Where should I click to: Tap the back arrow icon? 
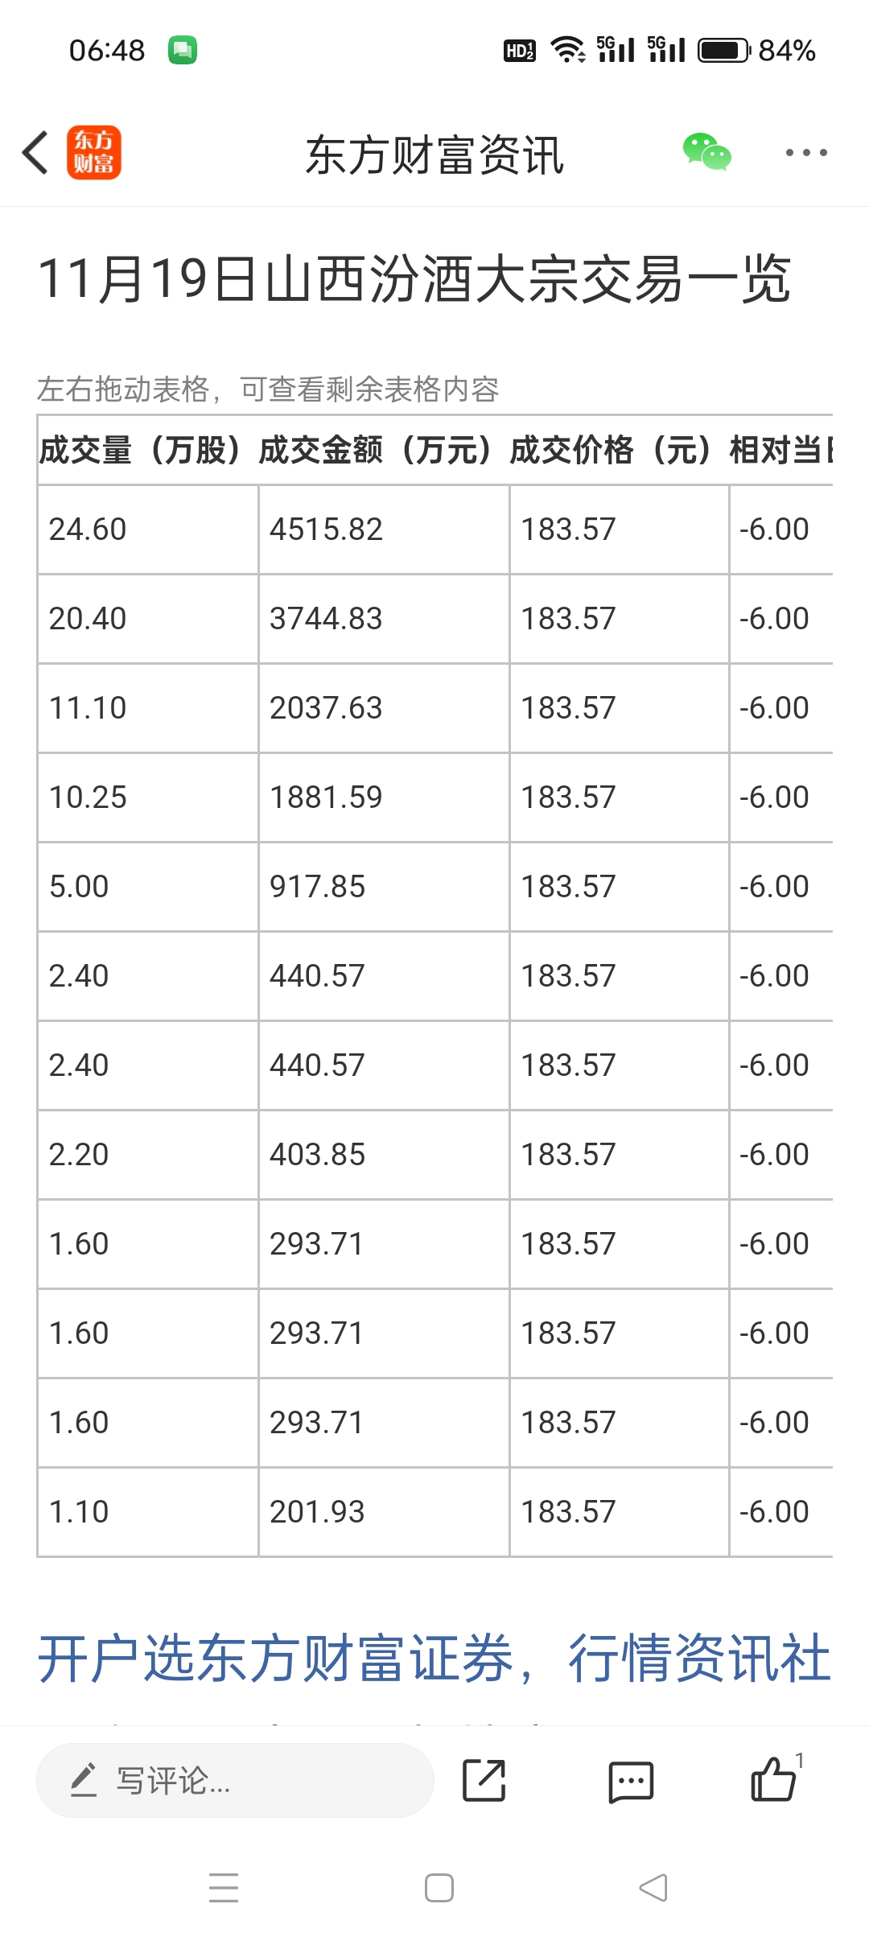tap(35, 152)
